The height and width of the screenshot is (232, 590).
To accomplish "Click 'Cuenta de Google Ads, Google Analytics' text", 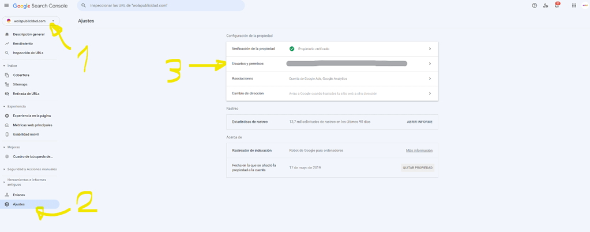I will point(318,78).
